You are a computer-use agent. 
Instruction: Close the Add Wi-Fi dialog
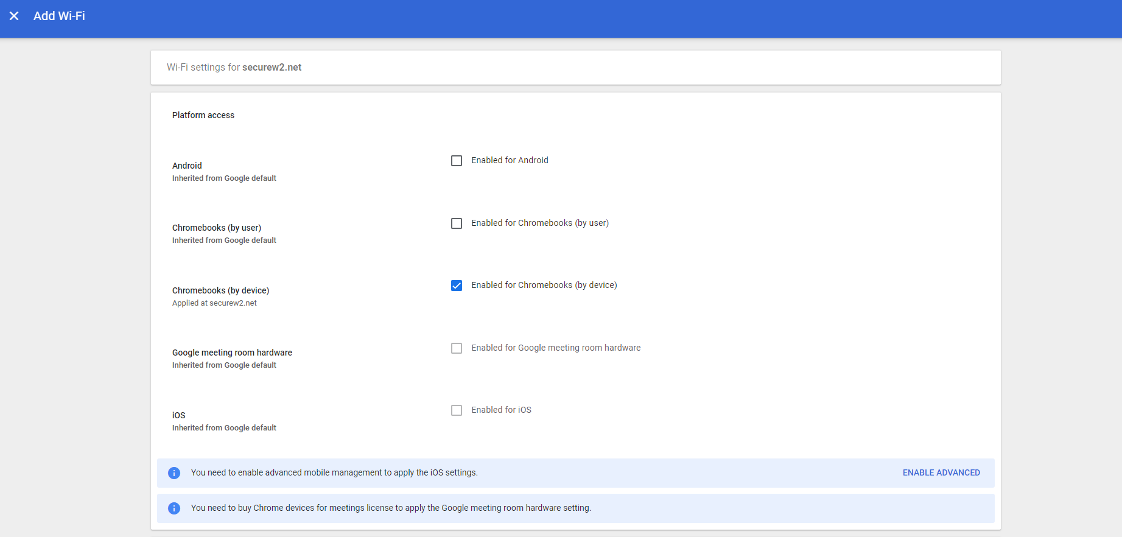point(14,16)
